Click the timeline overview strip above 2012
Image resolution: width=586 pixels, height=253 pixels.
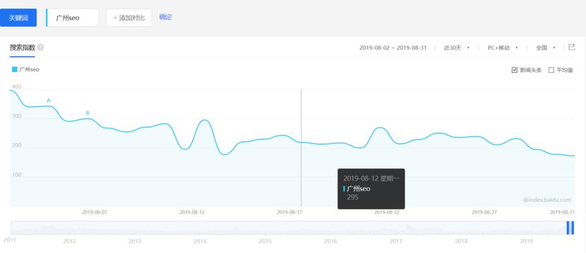tap(70, 228)
